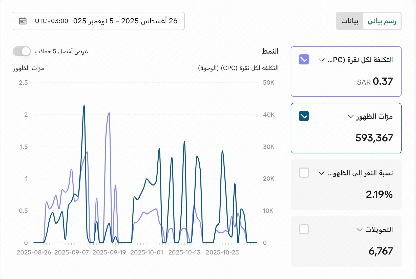Switch to the بيانات tab

[x=350, y=21]
